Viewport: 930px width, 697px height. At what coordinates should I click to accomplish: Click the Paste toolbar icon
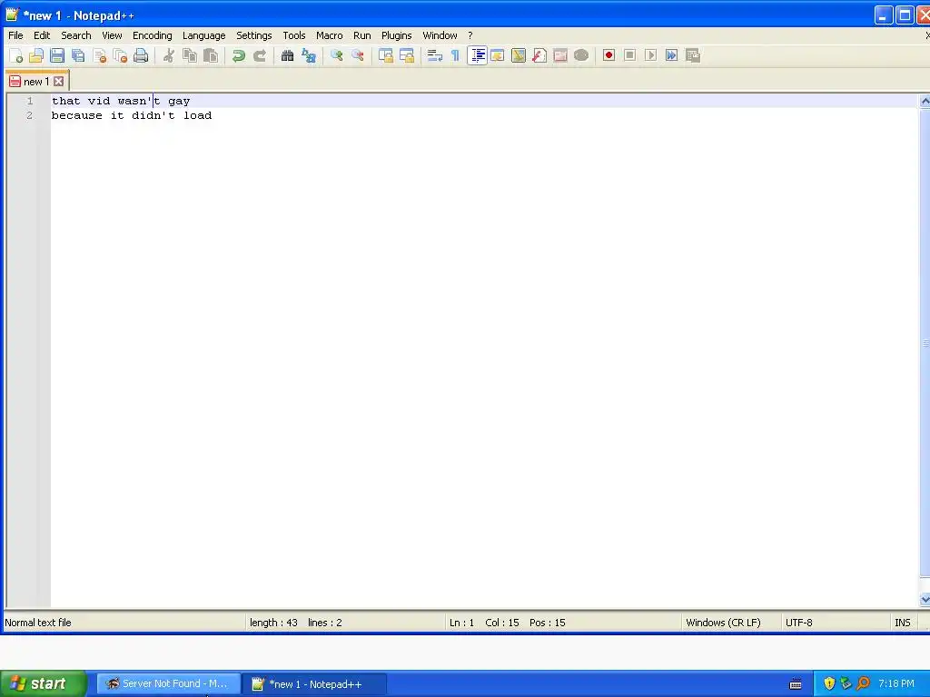211,55
